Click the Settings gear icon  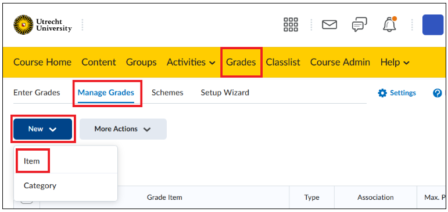tap(382, 93)
